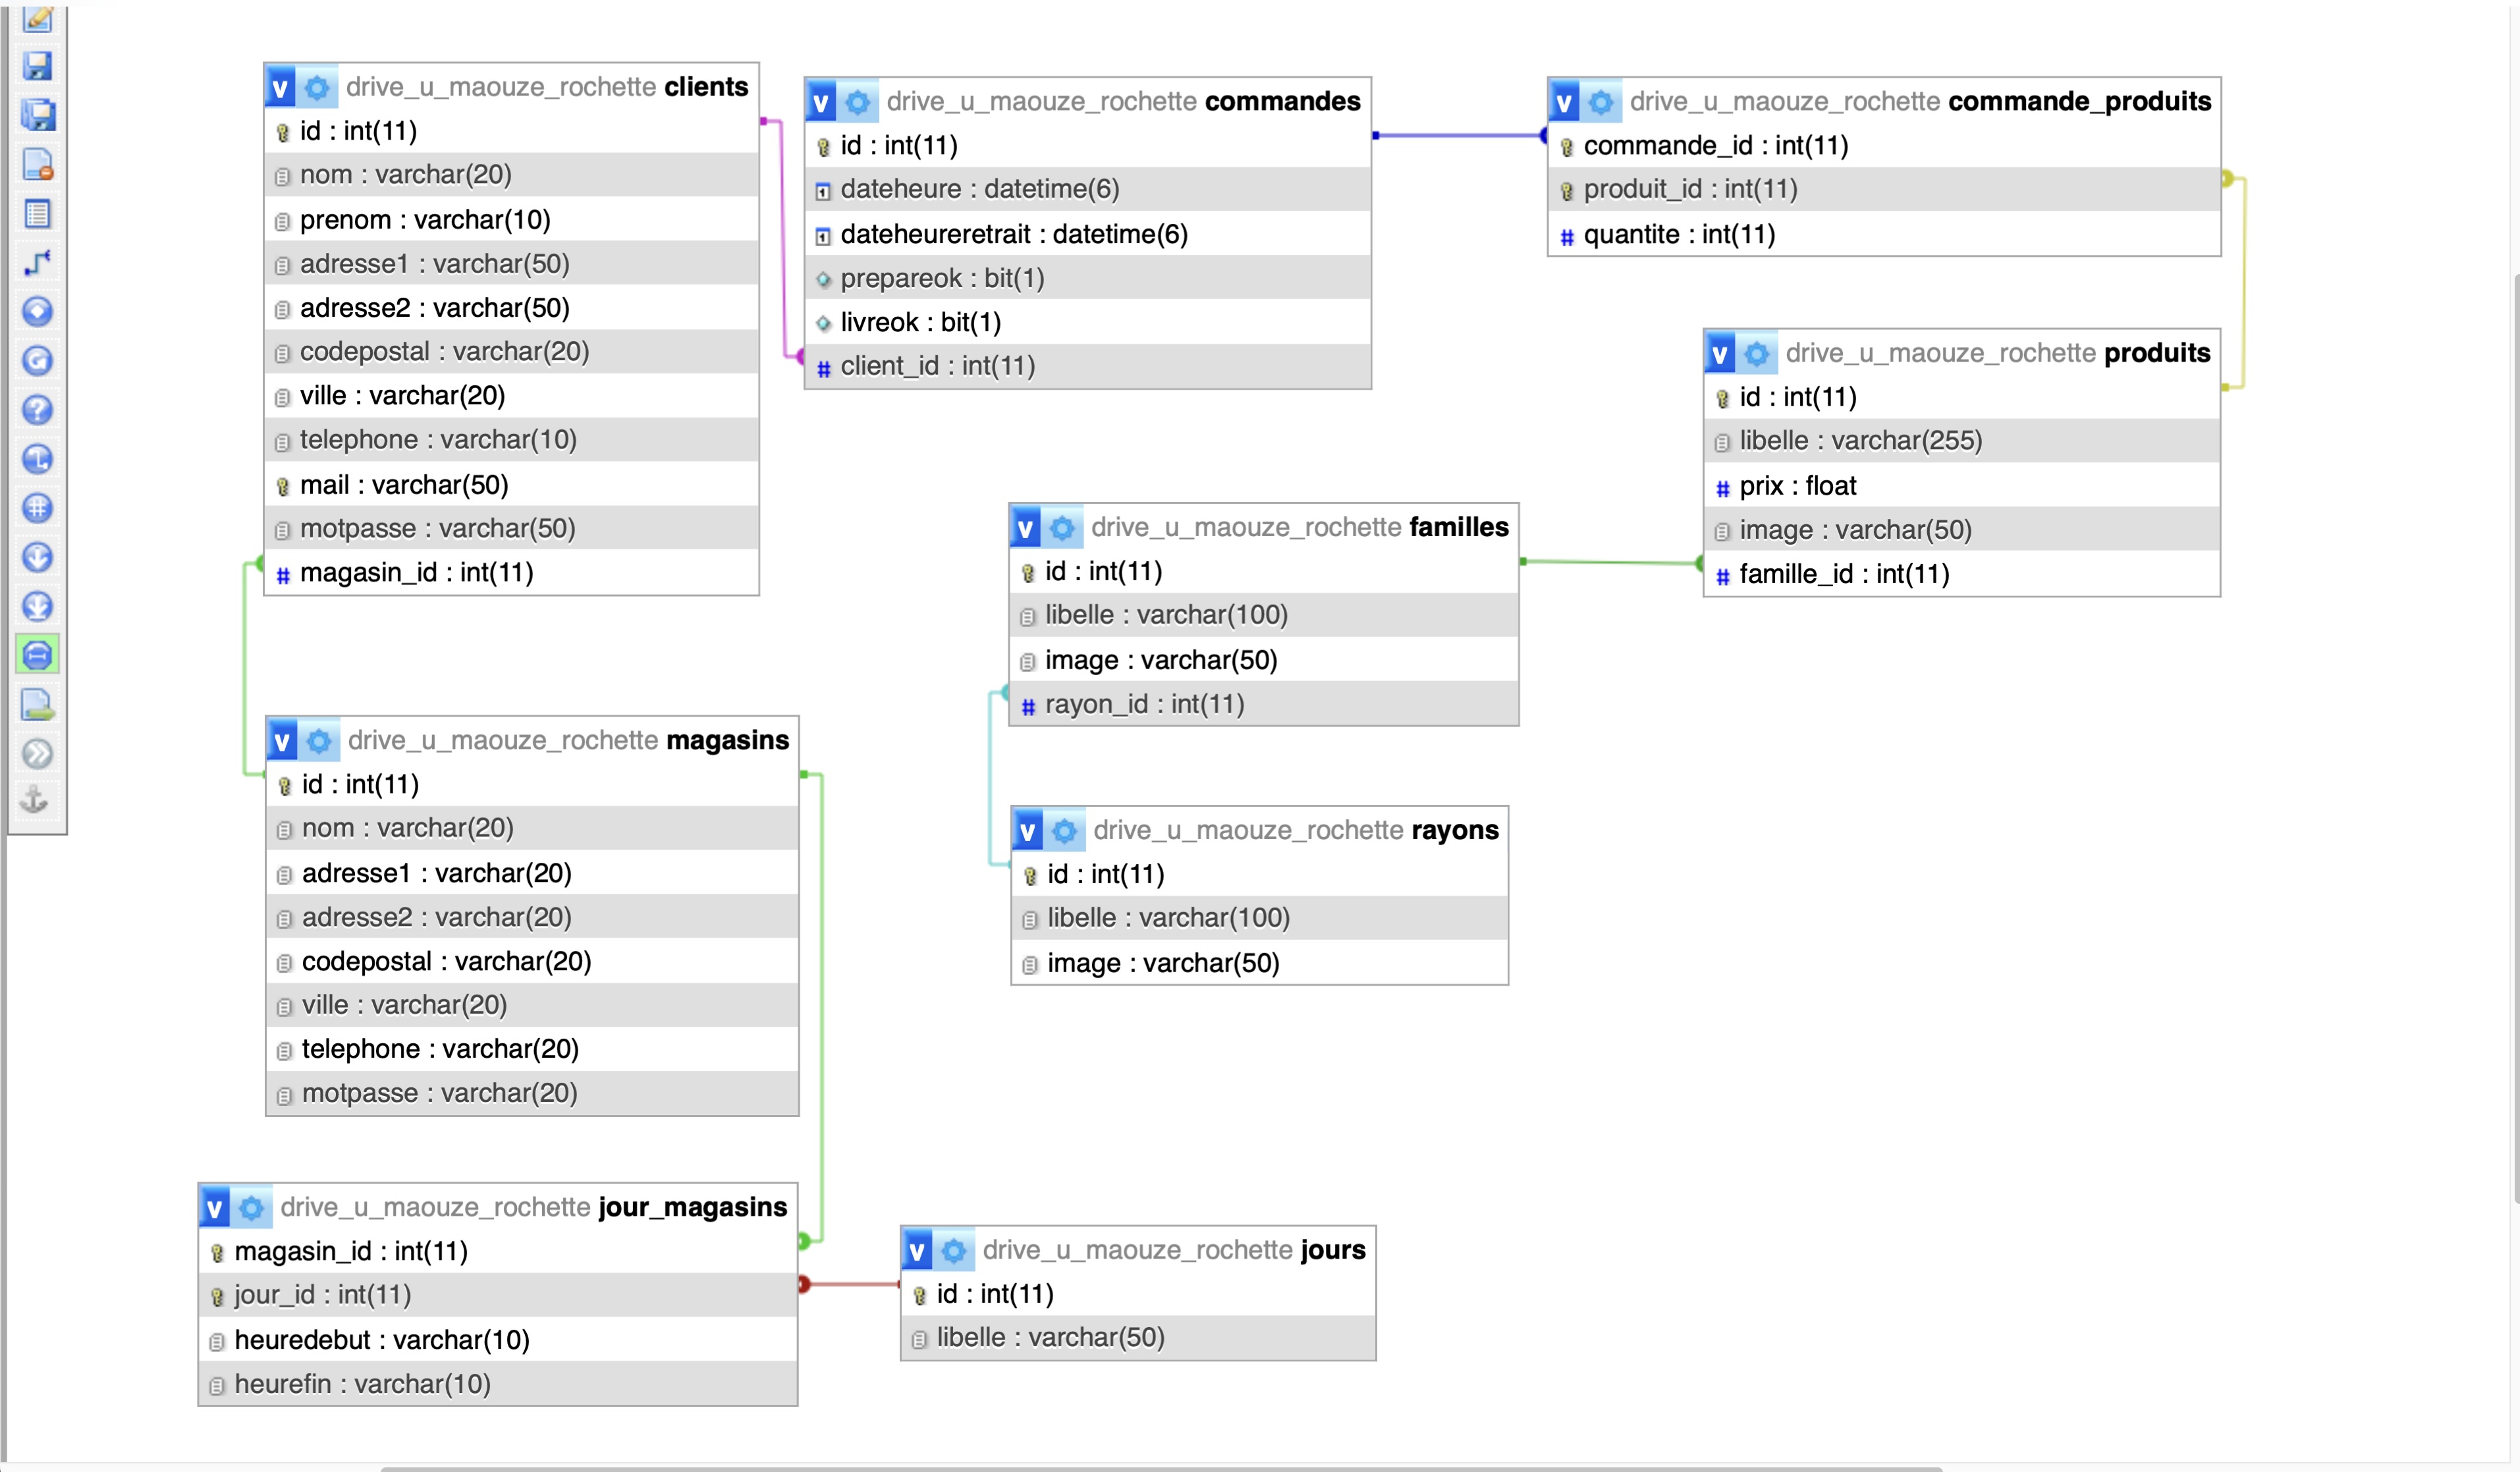Enable Snap to grid
The image size is (2520, 1472).
[38, 507]
